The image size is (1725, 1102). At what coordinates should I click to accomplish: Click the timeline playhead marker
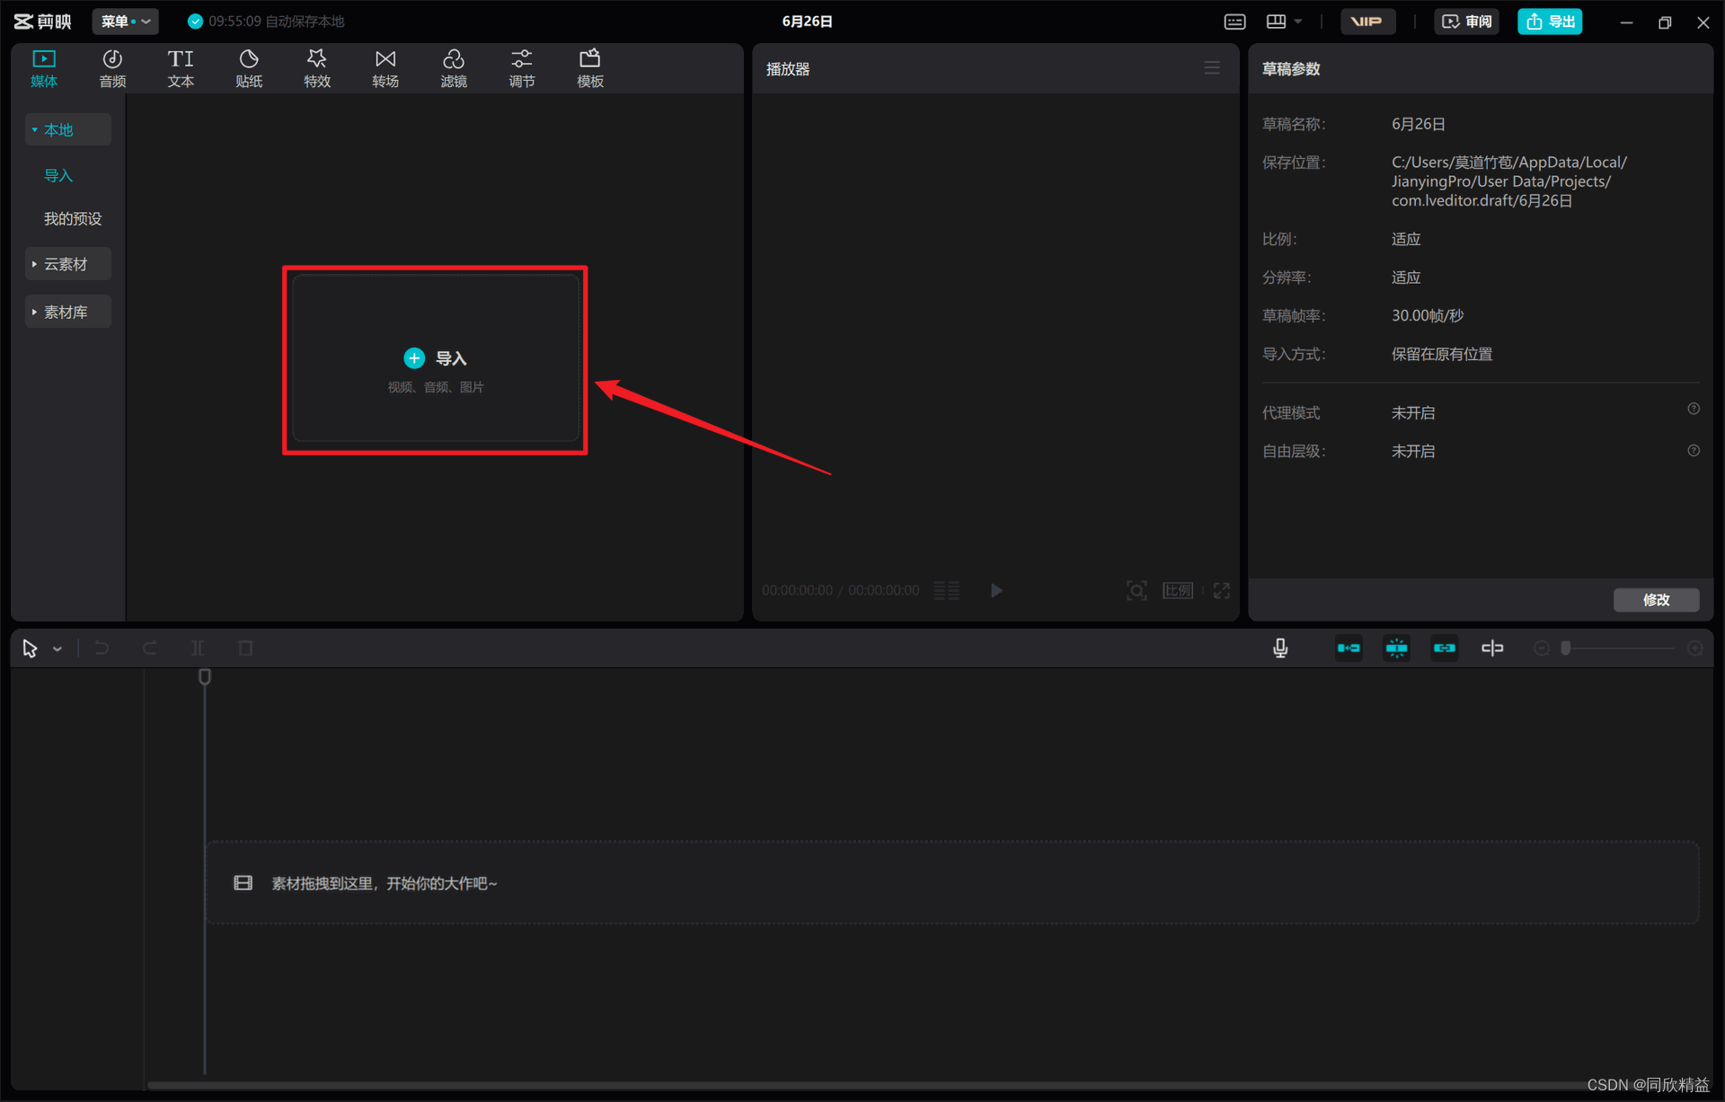205,677
